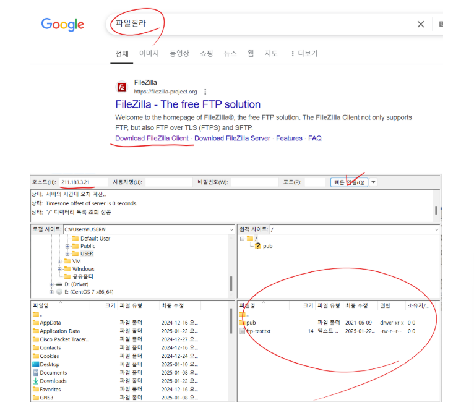The width and height of the screenshot is (474, 413).
Task: Expand the 더보기 menu
Action: click(x=304, y=53)
